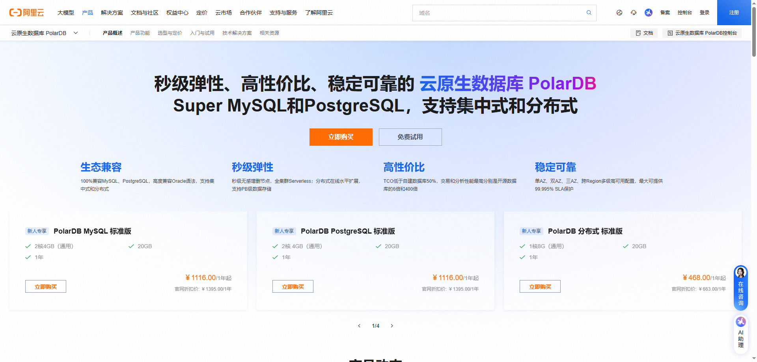Click 新人专享 tag on MySQL card

(x=37, y=231)
